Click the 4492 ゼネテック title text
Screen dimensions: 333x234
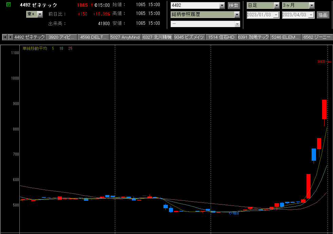tap(38, 5)
